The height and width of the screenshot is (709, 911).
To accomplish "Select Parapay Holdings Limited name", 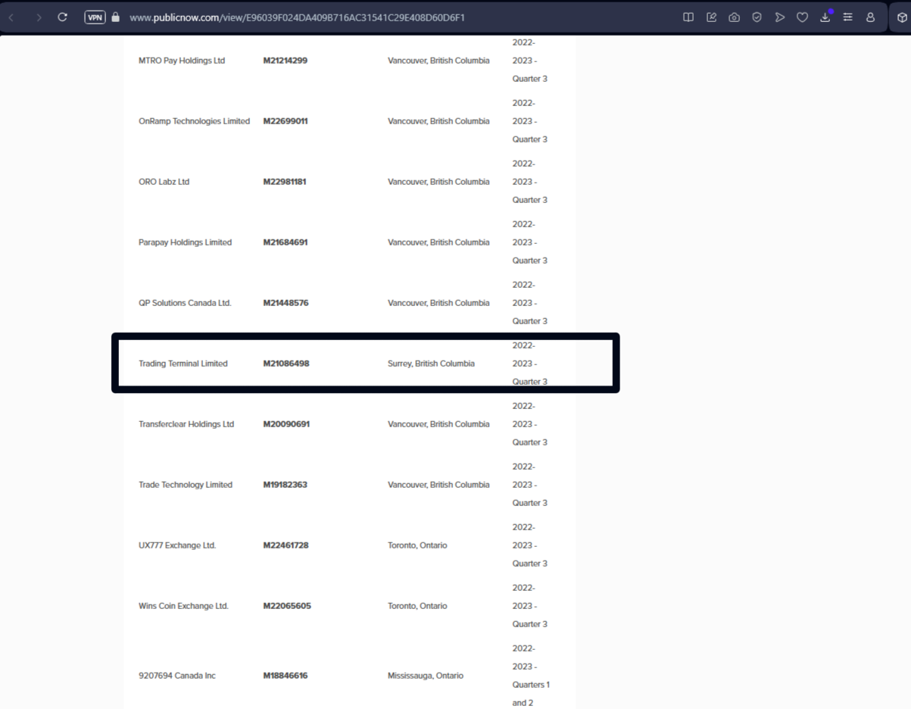I will [x=185, y=242].
